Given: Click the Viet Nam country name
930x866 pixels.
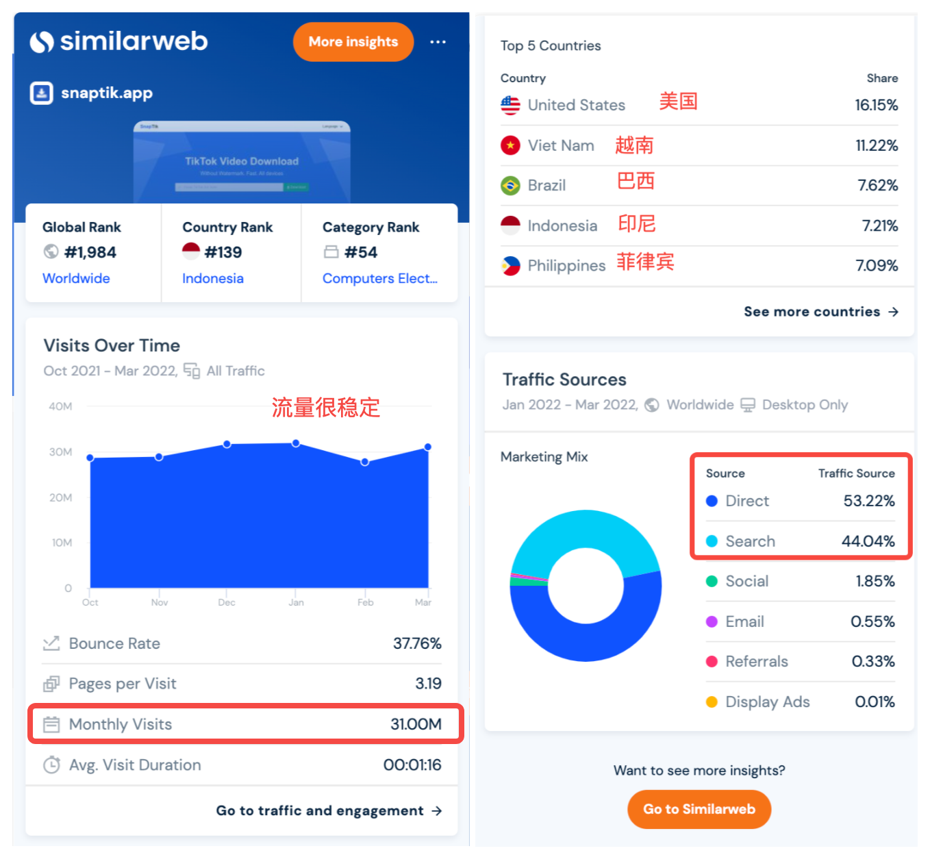Looking at the screenshot, I should click(561, 145).
